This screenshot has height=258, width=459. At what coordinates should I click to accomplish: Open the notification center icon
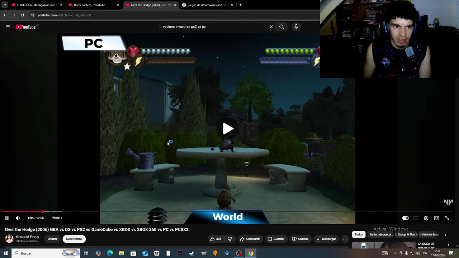451,253
